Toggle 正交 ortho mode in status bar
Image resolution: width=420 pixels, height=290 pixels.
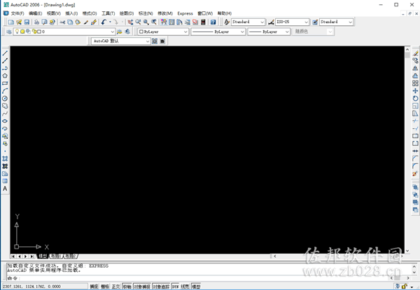point(116,286)
